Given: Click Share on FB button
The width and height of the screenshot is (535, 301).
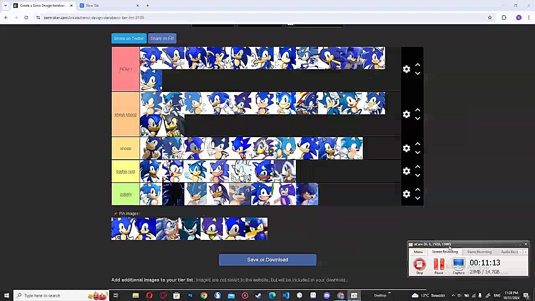Looking at the screenshot, I should (x=162, y=38).
